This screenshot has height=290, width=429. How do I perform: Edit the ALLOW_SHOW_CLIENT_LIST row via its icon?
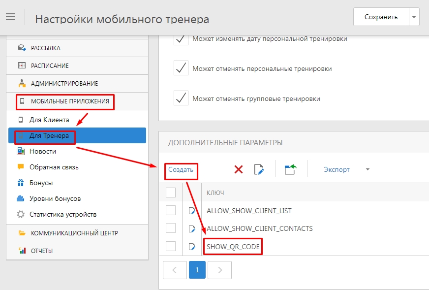(192, 211)
